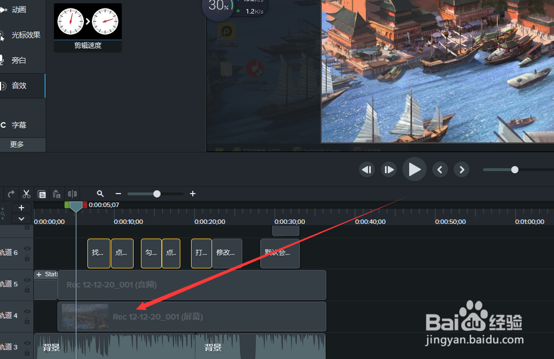This screenshot has height=359, width=554.
Task: Open the 旁白 voice narration panel
Action: (19, 60)
